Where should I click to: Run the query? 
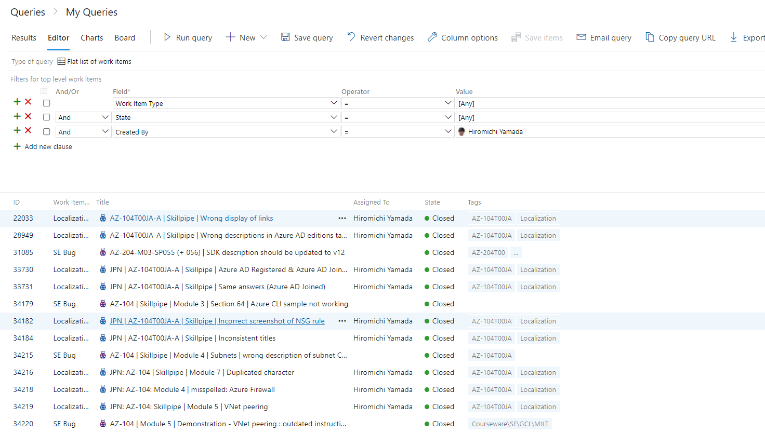click(x=187, y=37)
